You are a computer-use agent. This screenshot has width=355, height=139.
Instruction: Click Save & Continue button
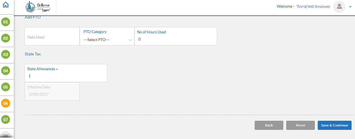[335, 125]
